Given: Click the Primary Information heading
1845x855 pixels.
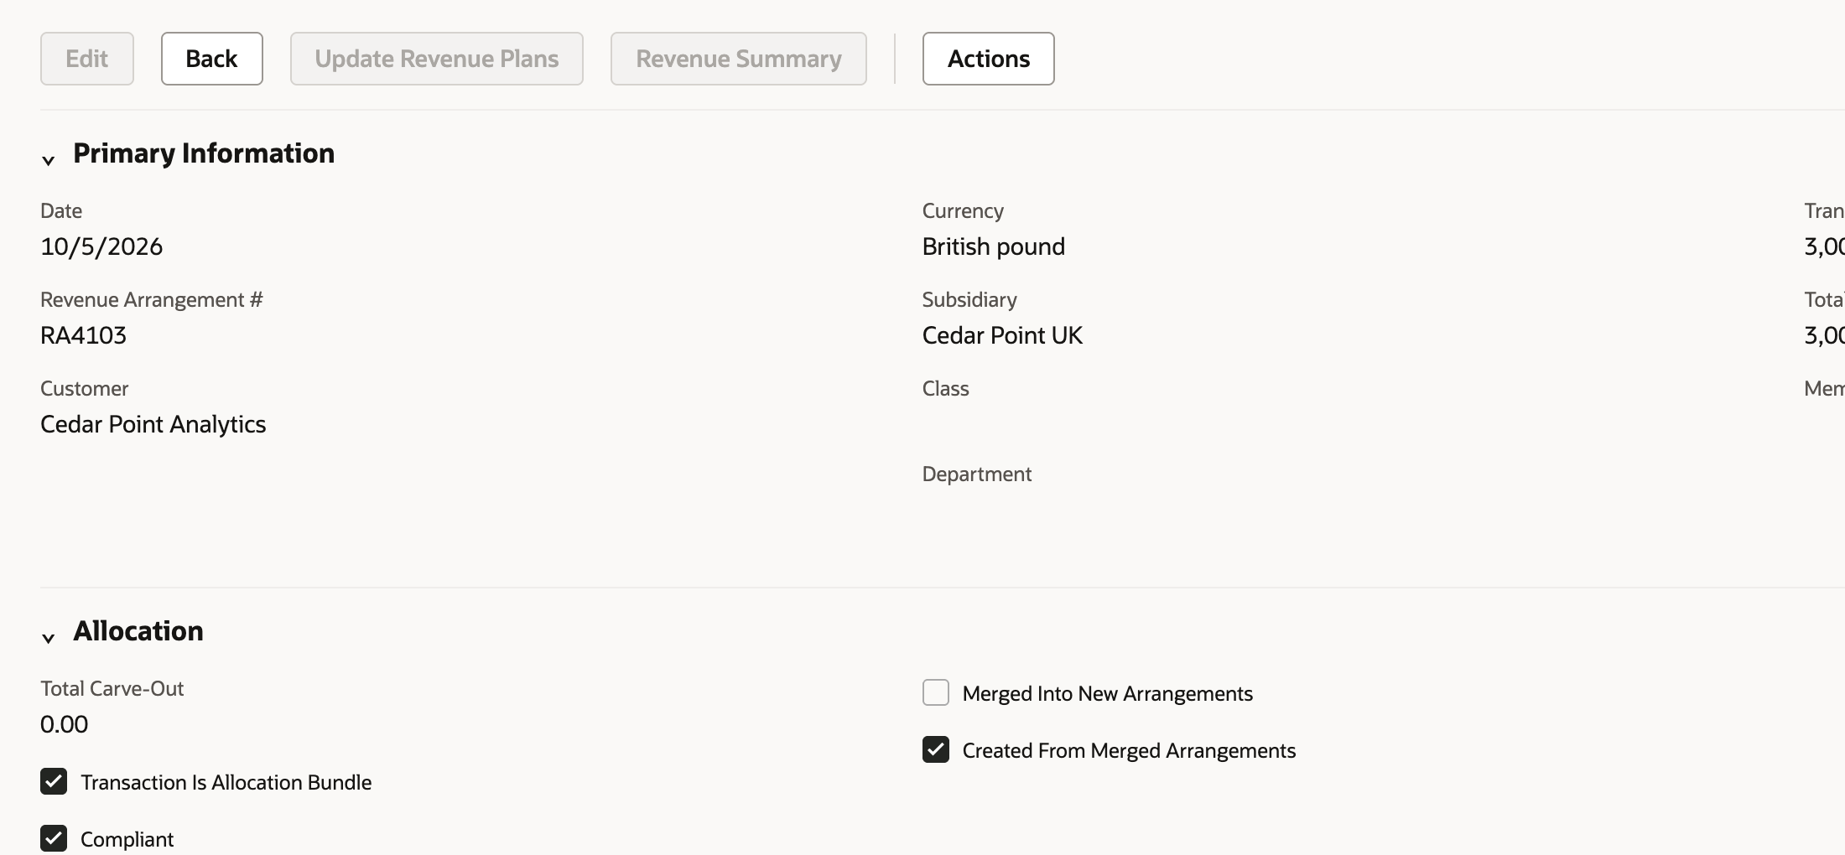Looking at the screenshot, I should (x=204, y=153).
